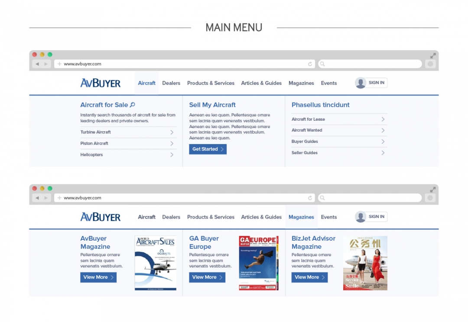Screen dimensions: 468x322
Task: Open Products & Services in bottom browser
Action: 211,217
